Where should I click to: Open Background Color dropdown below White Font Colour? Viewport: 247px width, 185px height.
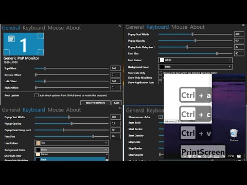click(x=196, y=67)
